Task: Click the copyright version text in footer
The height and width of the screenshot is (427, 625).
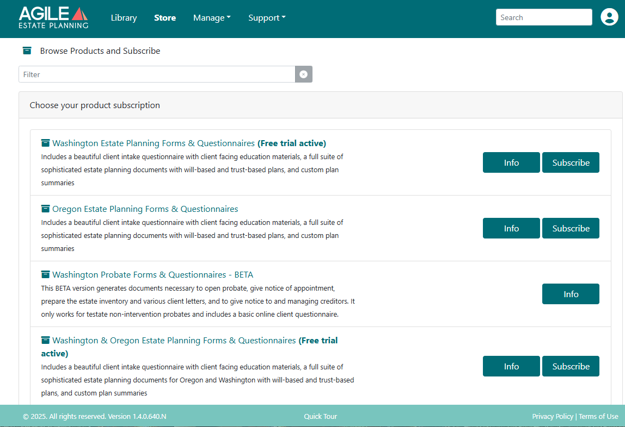Action: tap(95, 416)
